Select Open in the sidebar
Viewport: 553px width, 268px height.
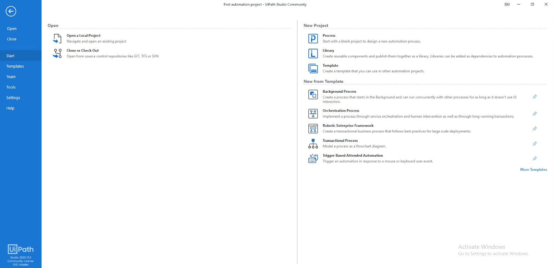pyautogui.click(x=12, y=29)
